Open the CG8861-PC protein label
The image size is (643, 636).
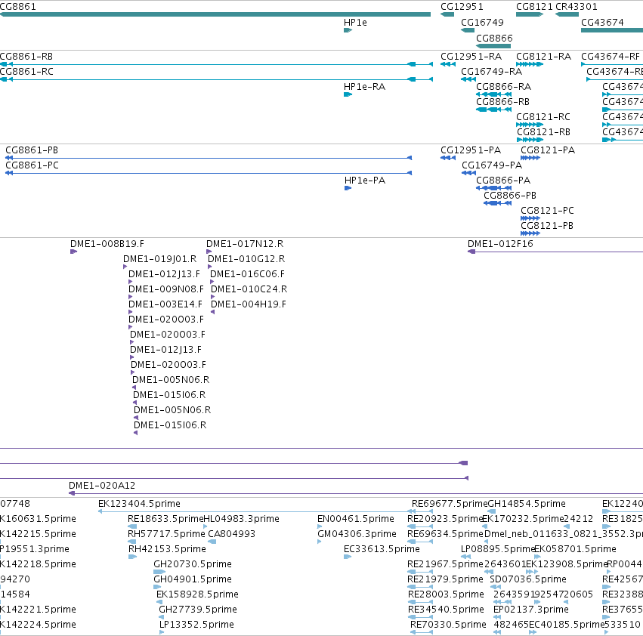pos(32,165)
